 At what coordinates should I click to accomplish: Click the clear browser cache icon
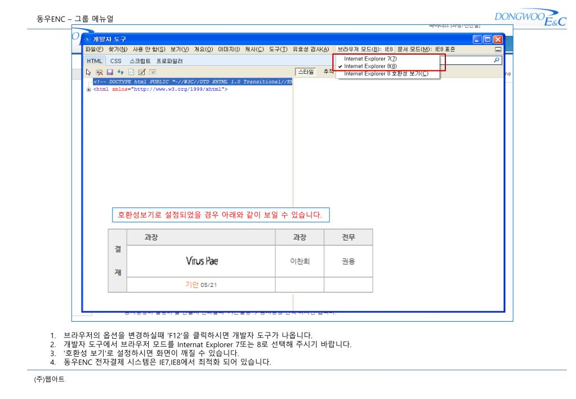(99, 72)
